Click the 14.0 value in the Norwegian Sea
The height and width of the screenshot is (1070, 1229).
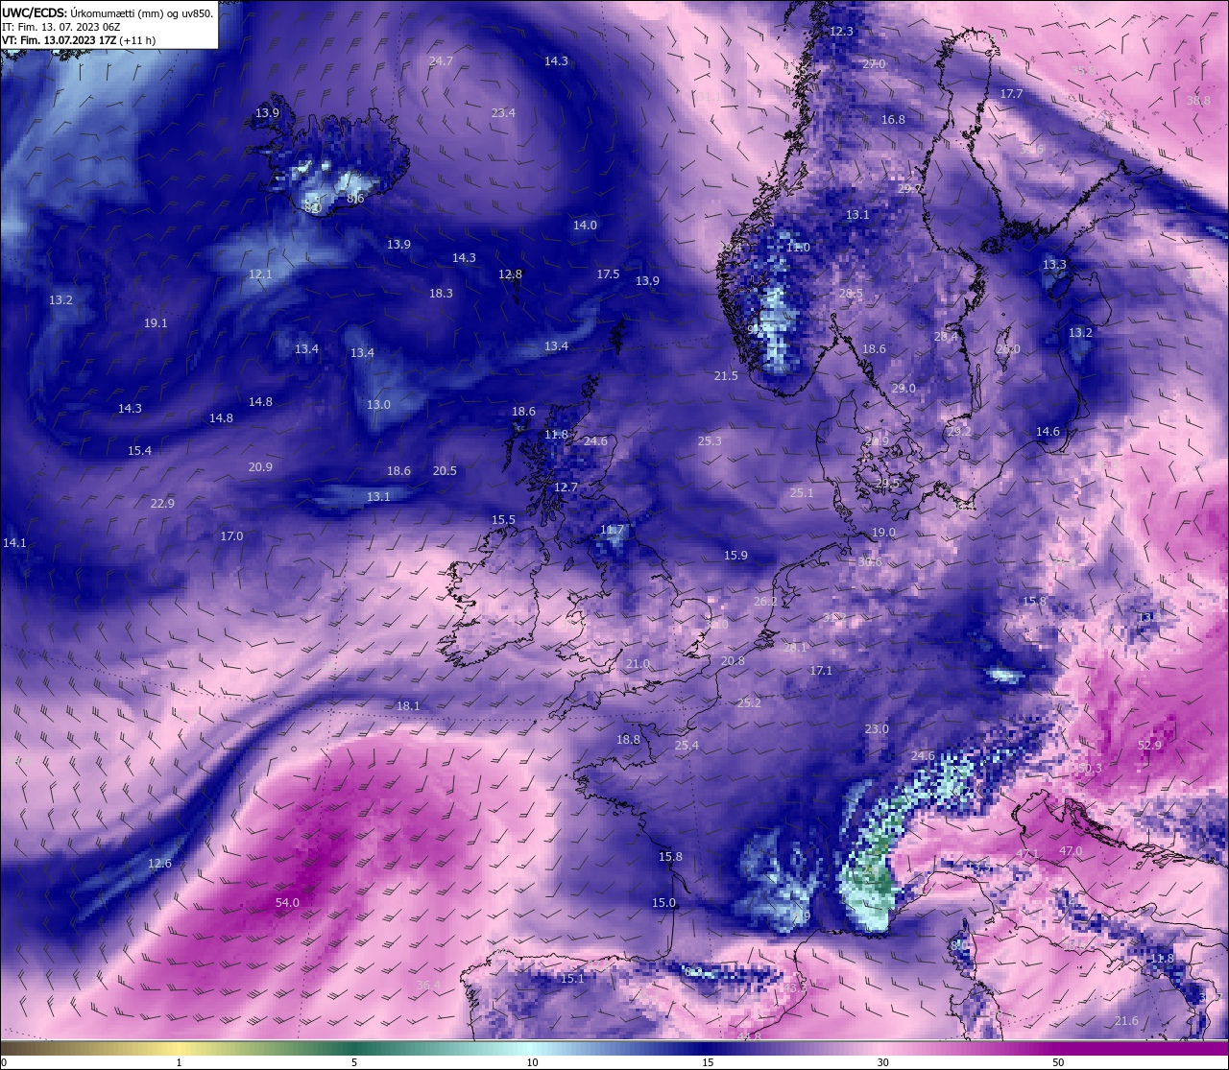585,226
